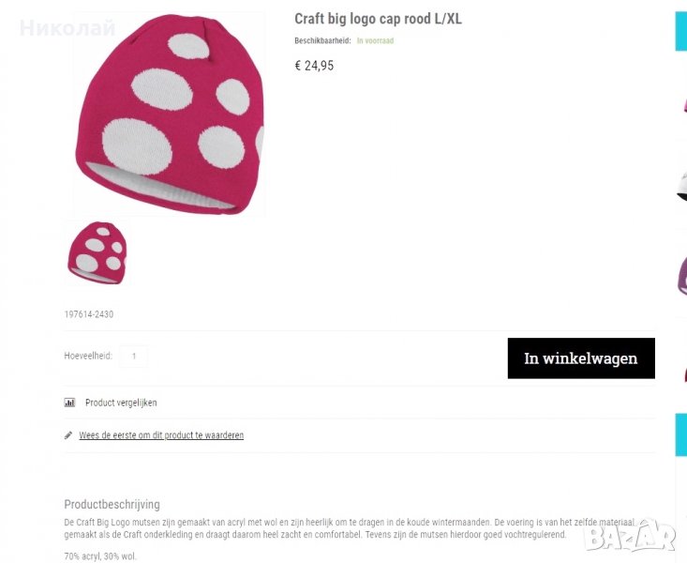
Task: Open the white cap product at right edge
Action: pyautogui.click(x=681, y=188)
